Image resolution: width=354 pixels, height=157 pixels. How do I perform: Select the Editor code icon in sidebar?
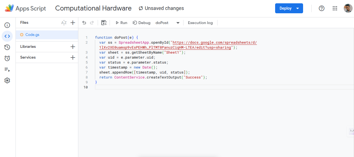click(x=7, y=36)
